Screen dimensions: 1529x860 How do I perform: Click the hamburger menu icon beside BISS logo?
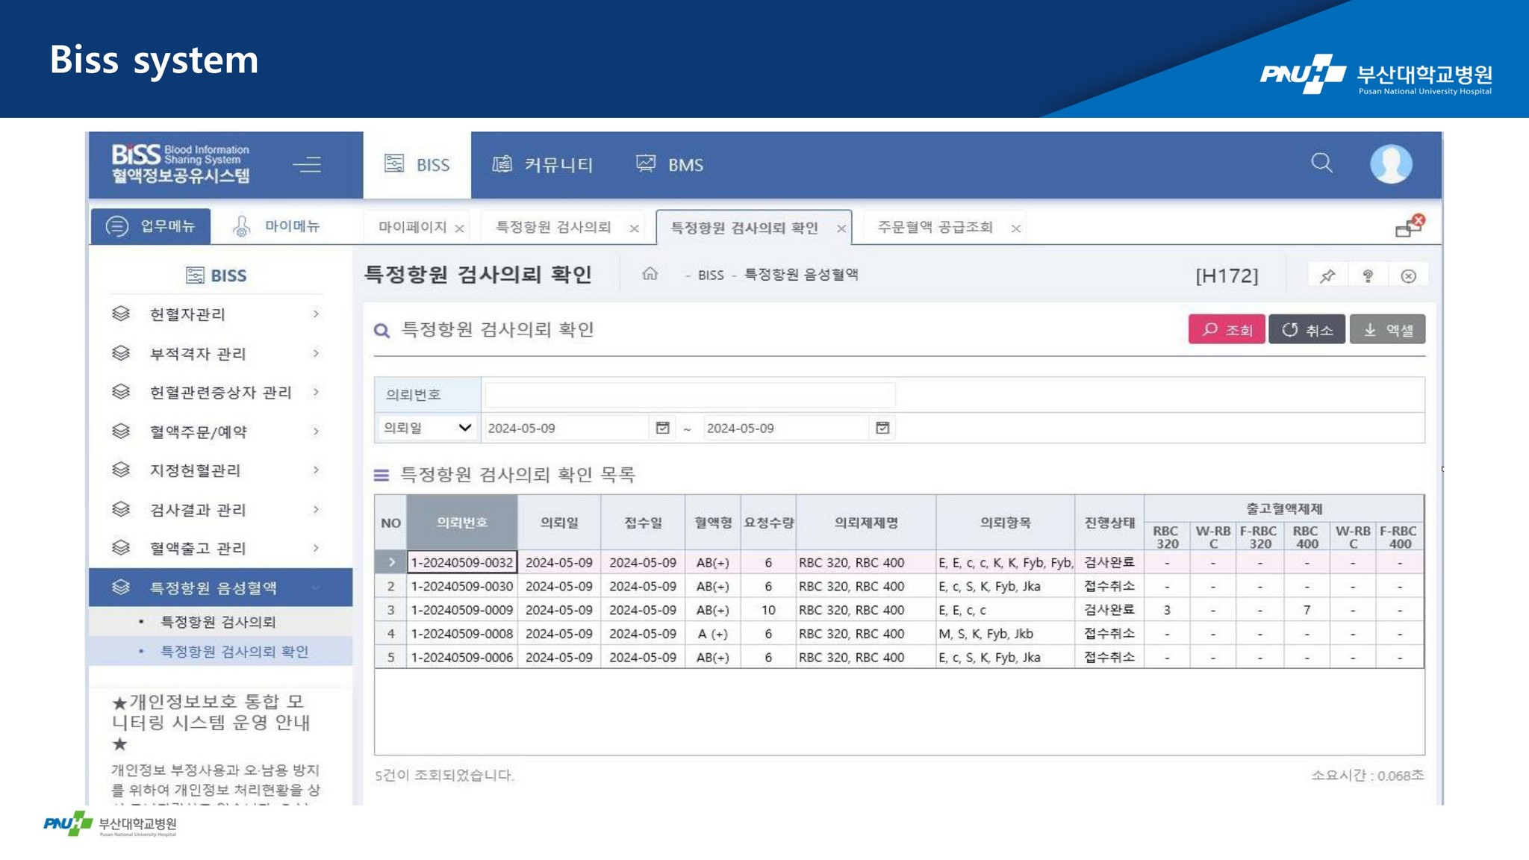point(307,164)
